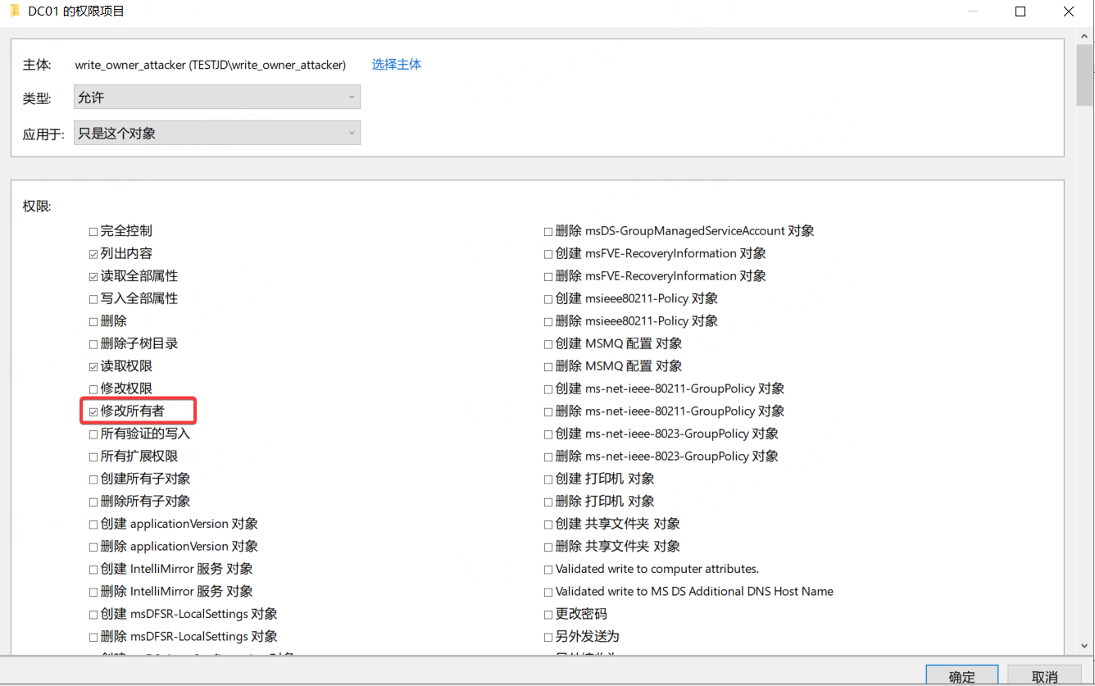Uncheck the 读取权限 checkbox
Screen dimensions: 1095x686
tap(93, 367)
